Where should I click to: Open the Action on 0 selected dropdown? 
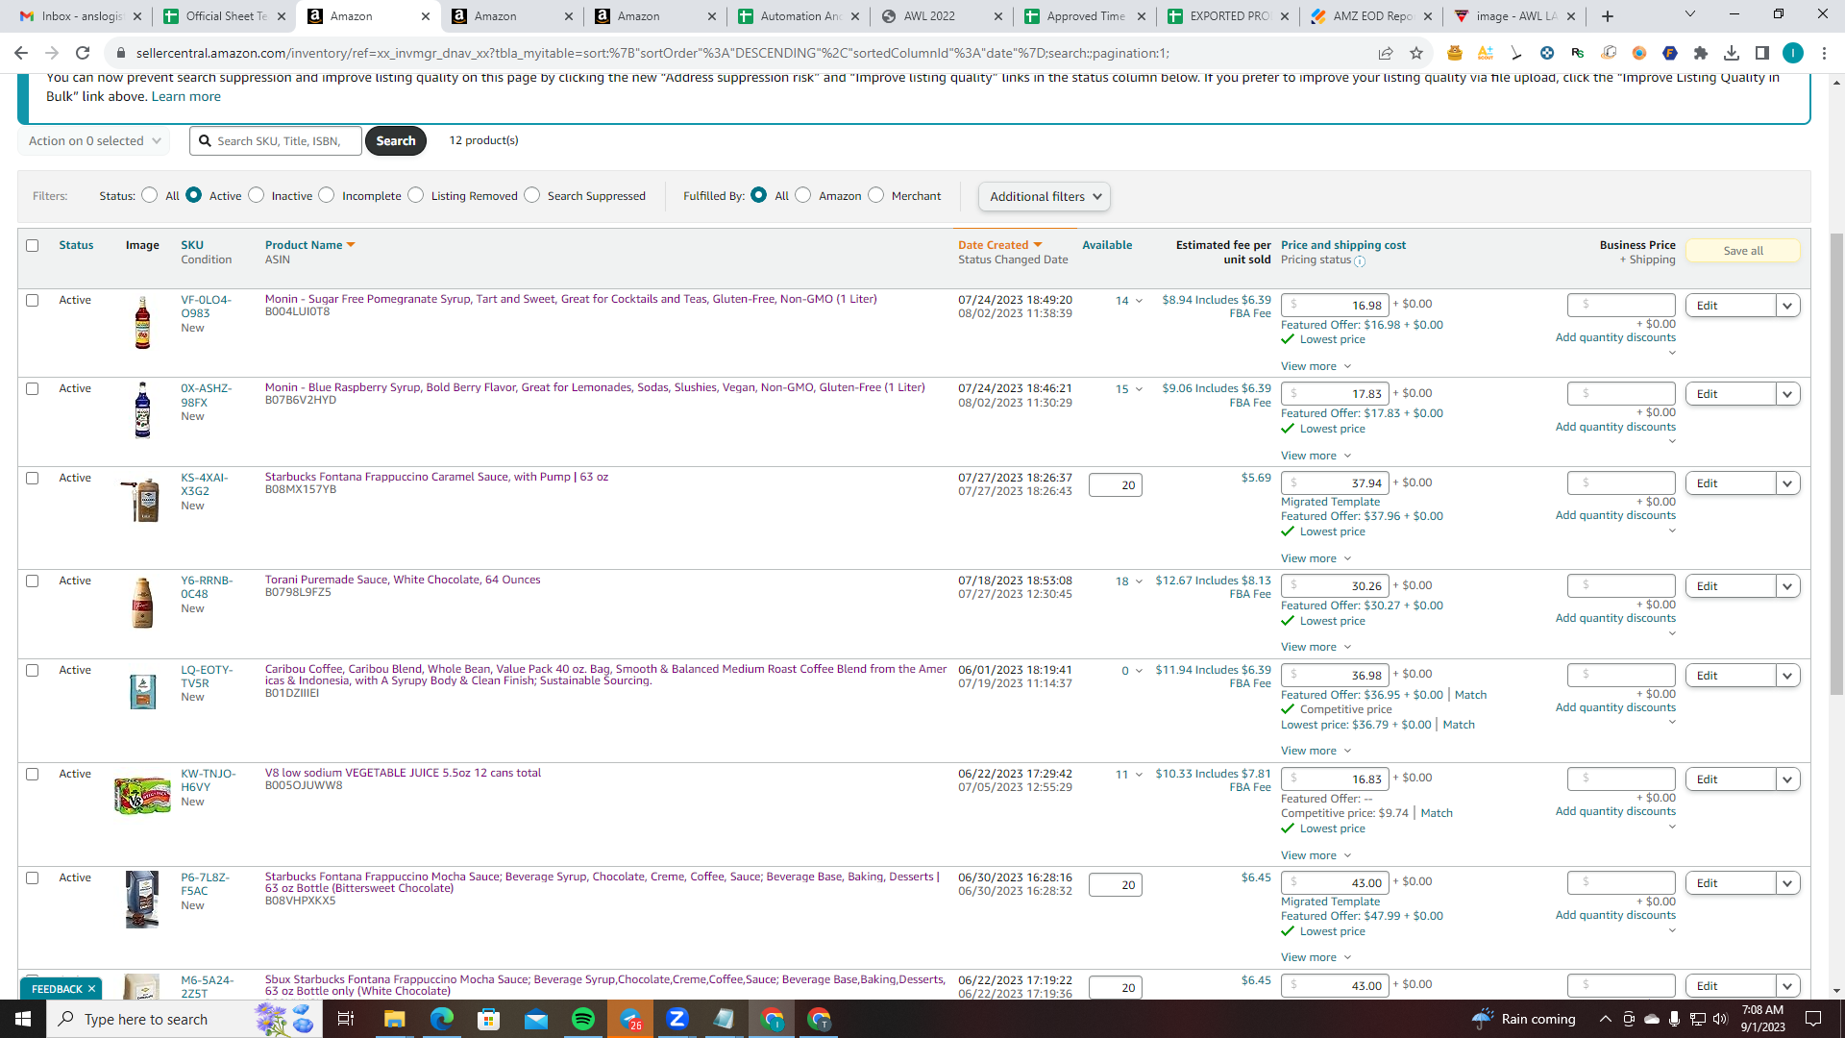(94, 141)
